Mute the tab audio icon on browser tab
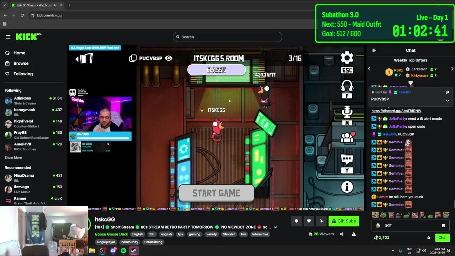 54,5
